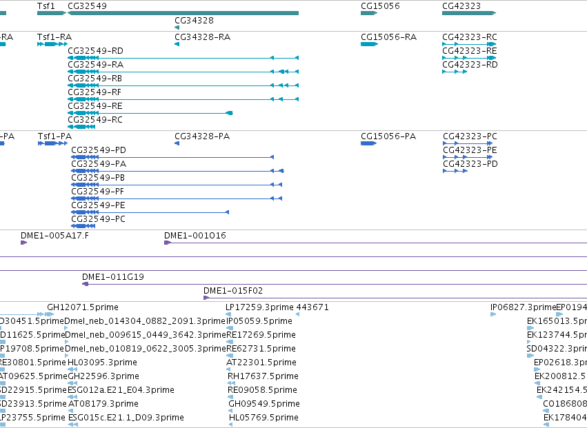Click transcript label CG32549-RD

point(95,51)
